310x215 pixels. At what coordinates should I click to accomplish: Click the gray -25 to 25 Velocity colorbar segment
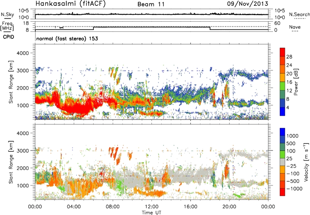(x=282, y=162)
